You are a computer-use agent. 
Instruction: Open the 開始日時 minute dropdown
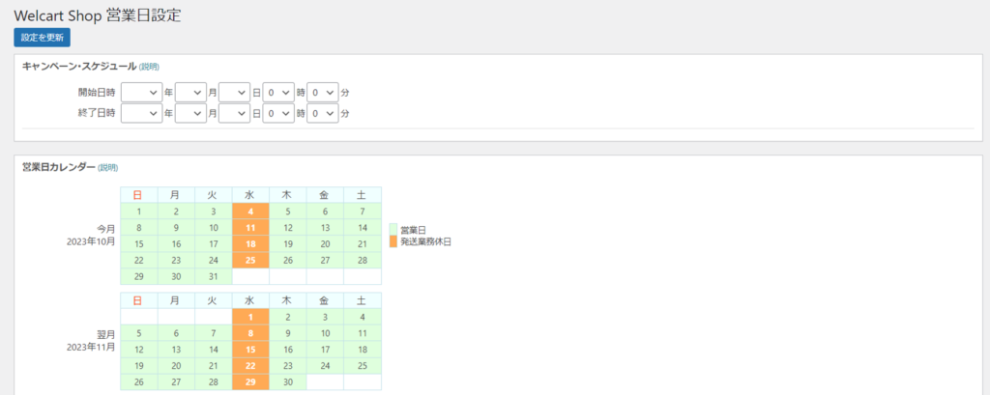(323, 92)
